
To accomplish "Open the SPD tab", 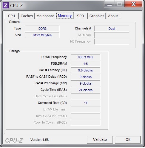I will coord(81,16).
